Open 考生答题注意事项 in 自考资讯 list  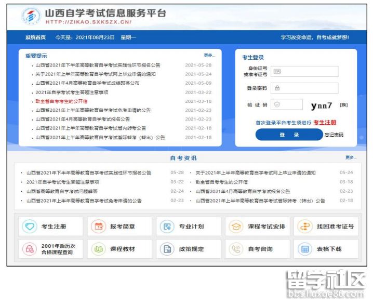click(62, 182)
